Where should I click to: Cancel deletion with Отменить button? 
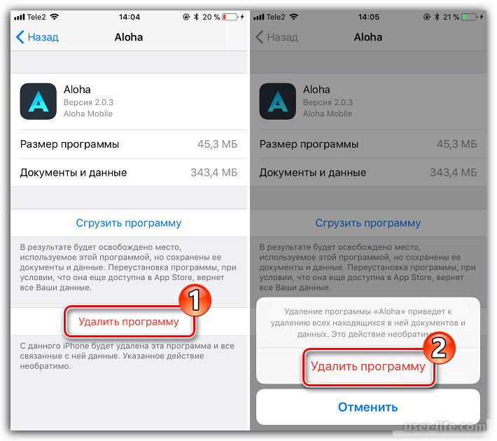(368, 407)
